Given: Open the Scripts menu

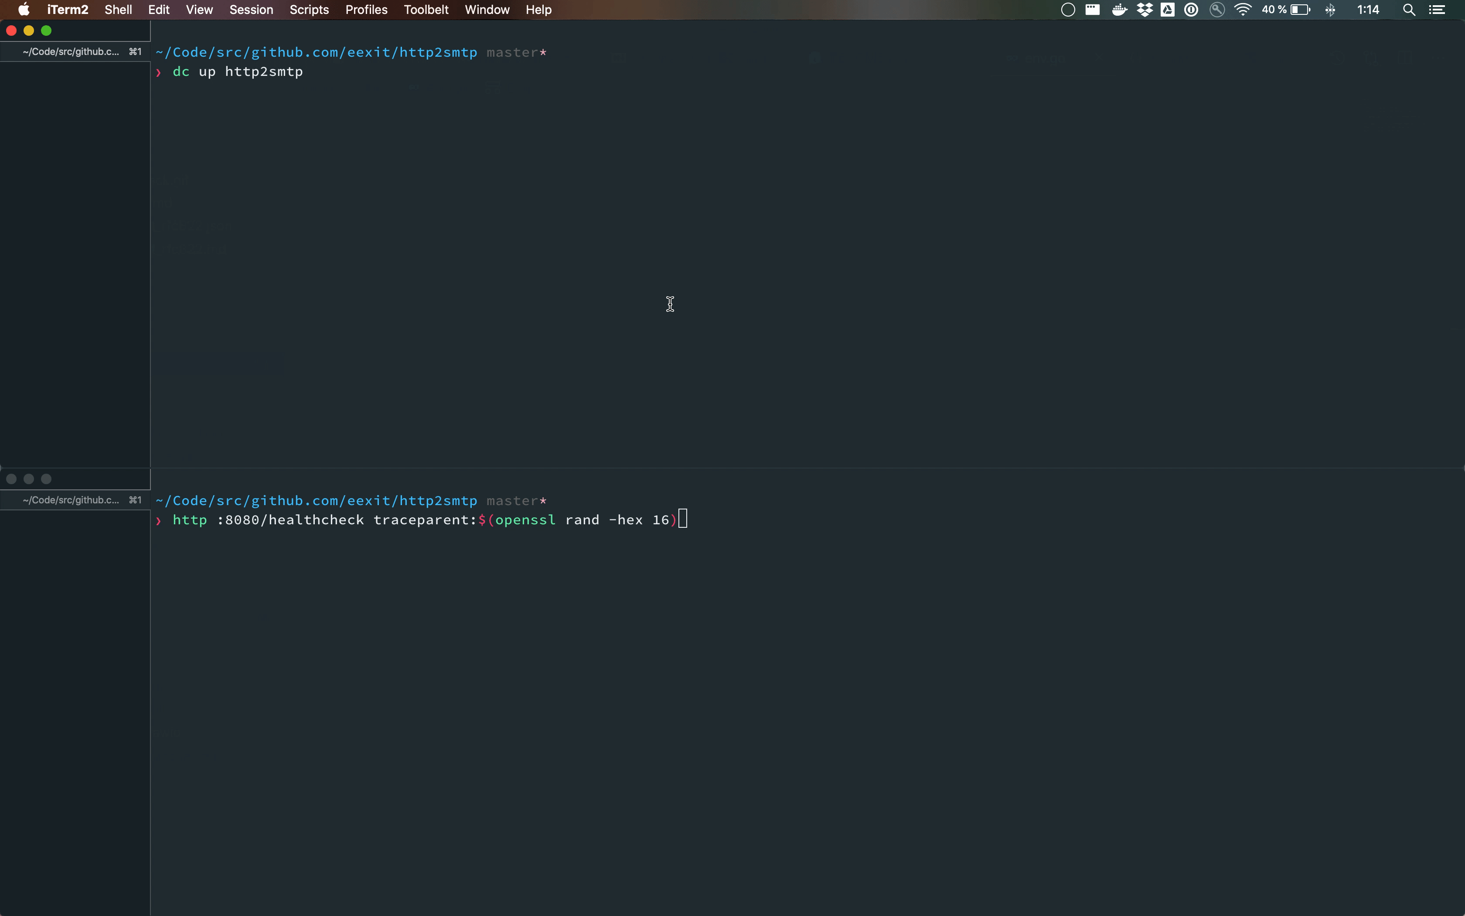Looking at the screenshot, I should [309, 10].
